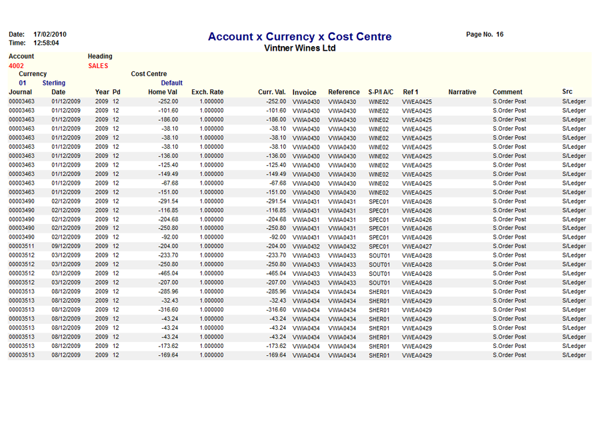Click home value -252.00
The width and height of the screenshot is (600, 424).
(168, 101)
